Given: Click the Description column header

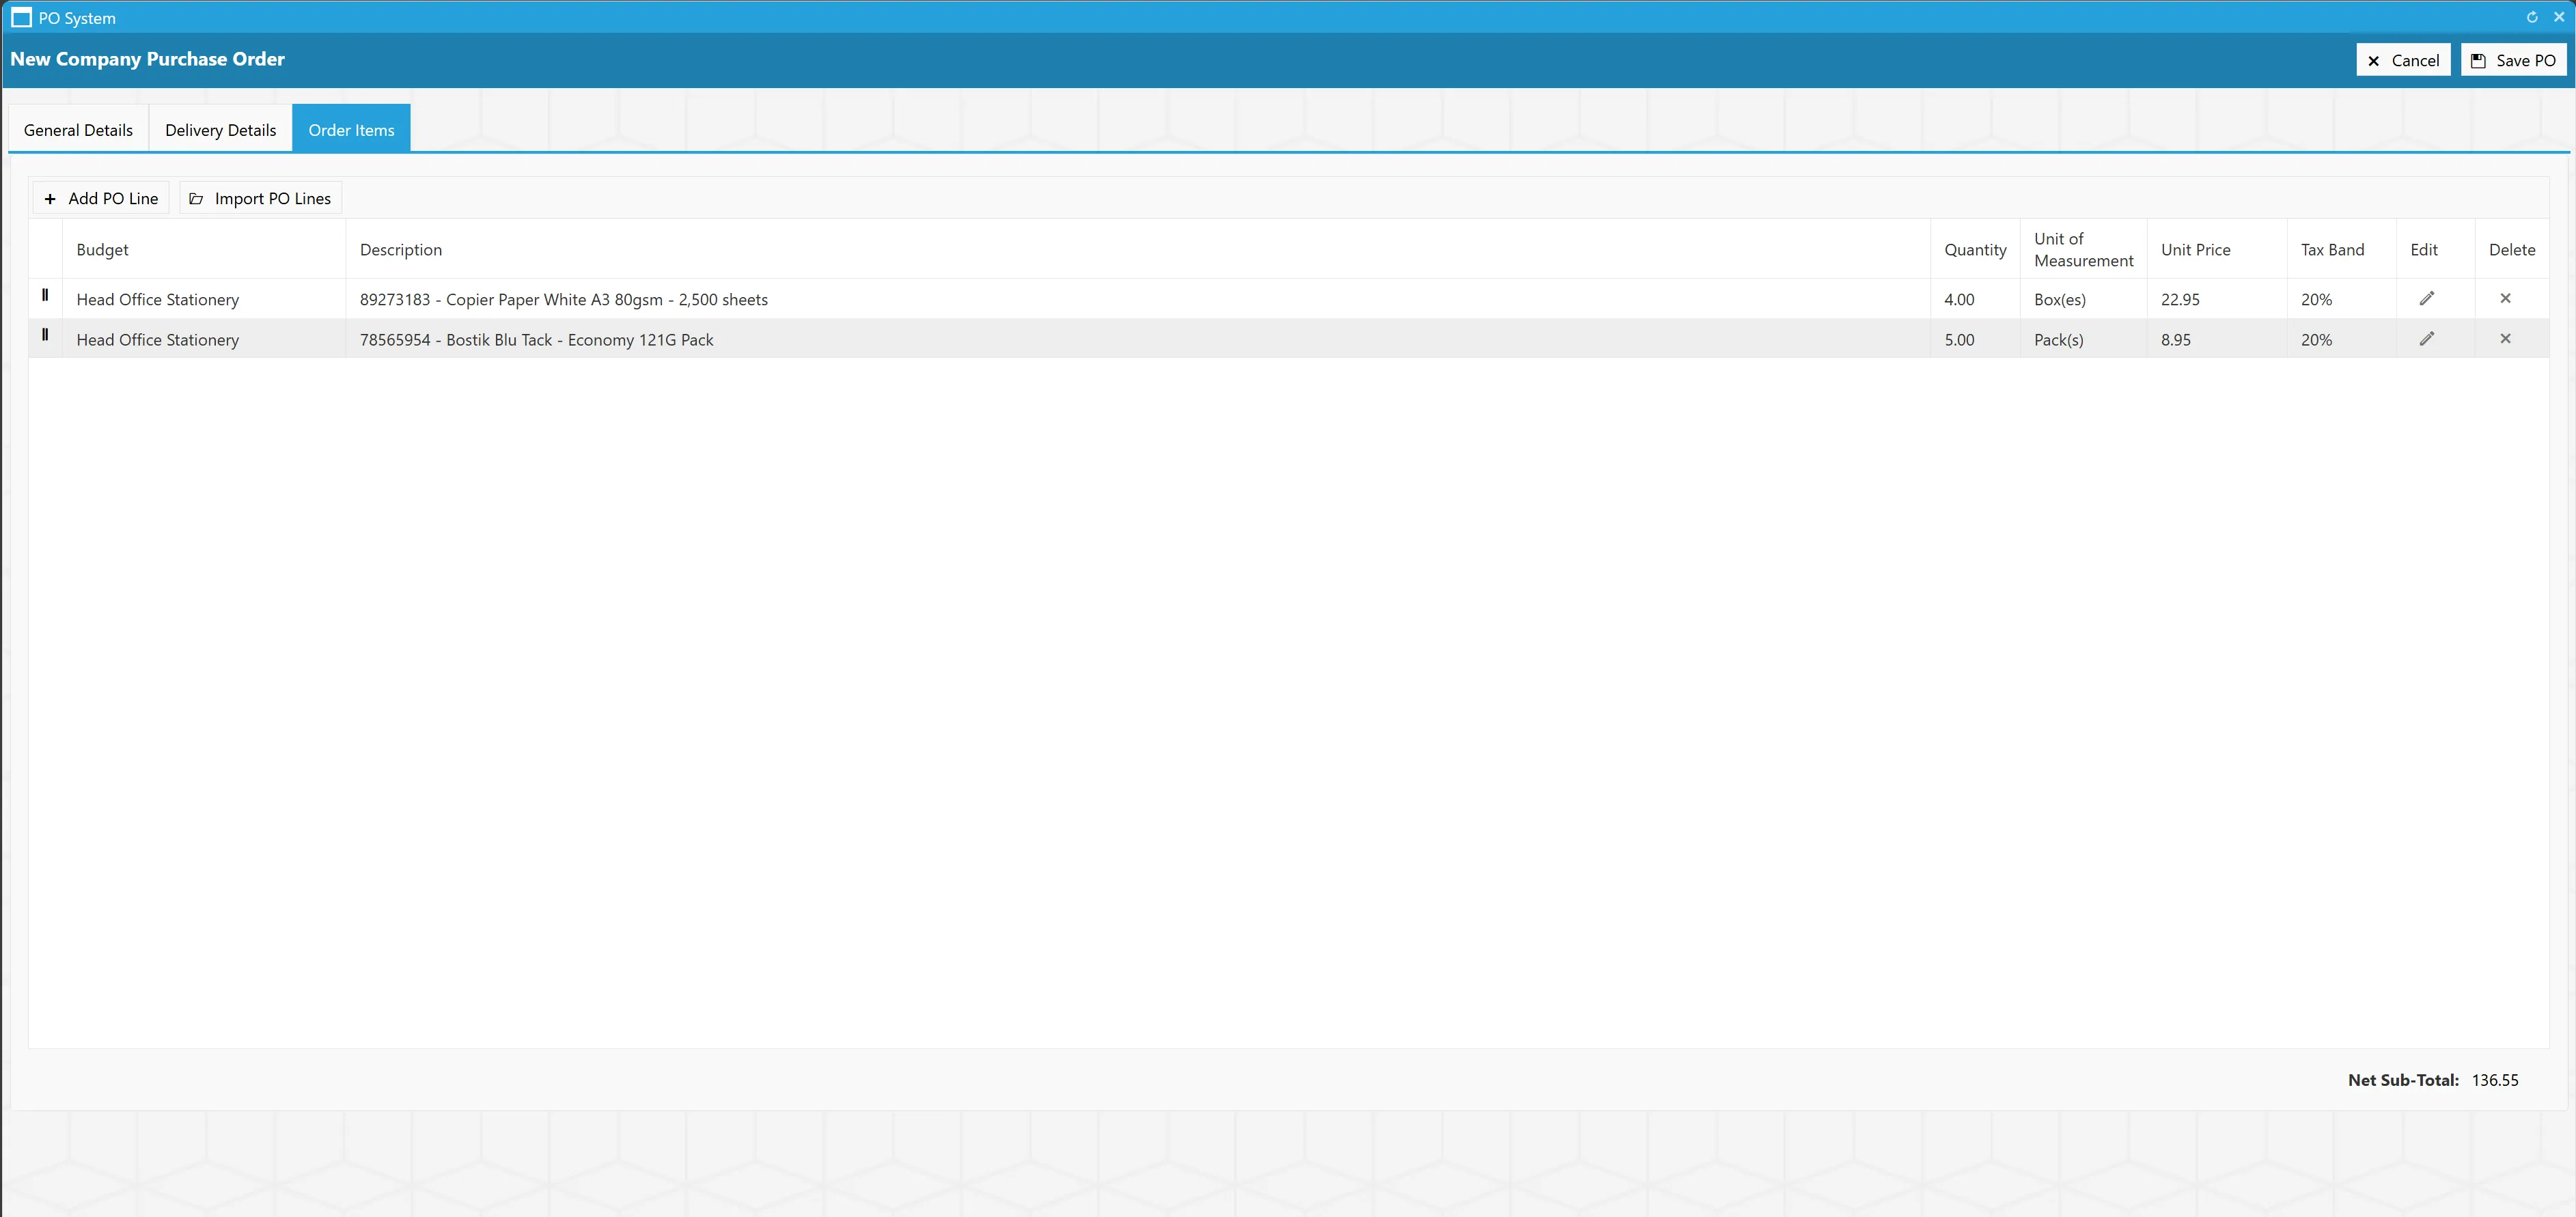Looking at the screenshot, I should tap(1138, 249).
